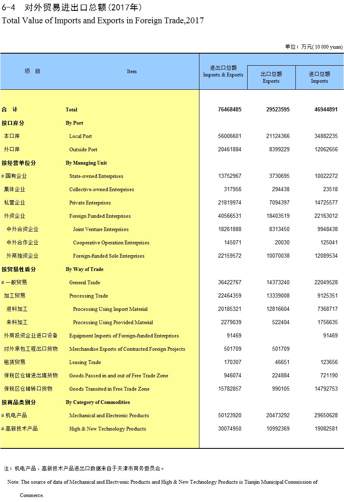Select Private Enterprises exports value 7094397
344x502 pixels.
pos(279,203)
